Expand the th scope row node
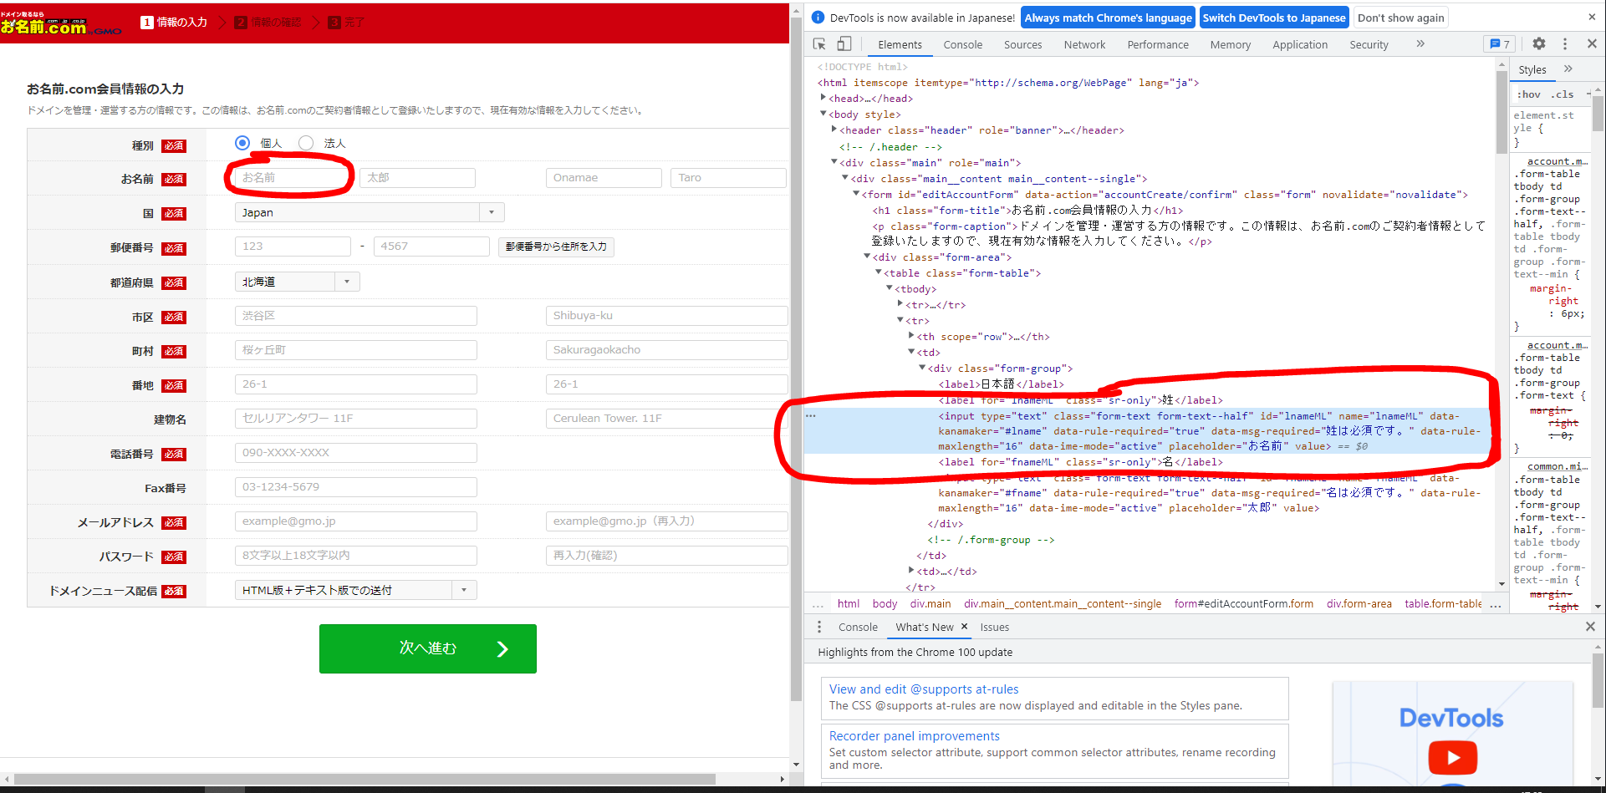This screenshot has height=793, width=1606. point(911,337)
